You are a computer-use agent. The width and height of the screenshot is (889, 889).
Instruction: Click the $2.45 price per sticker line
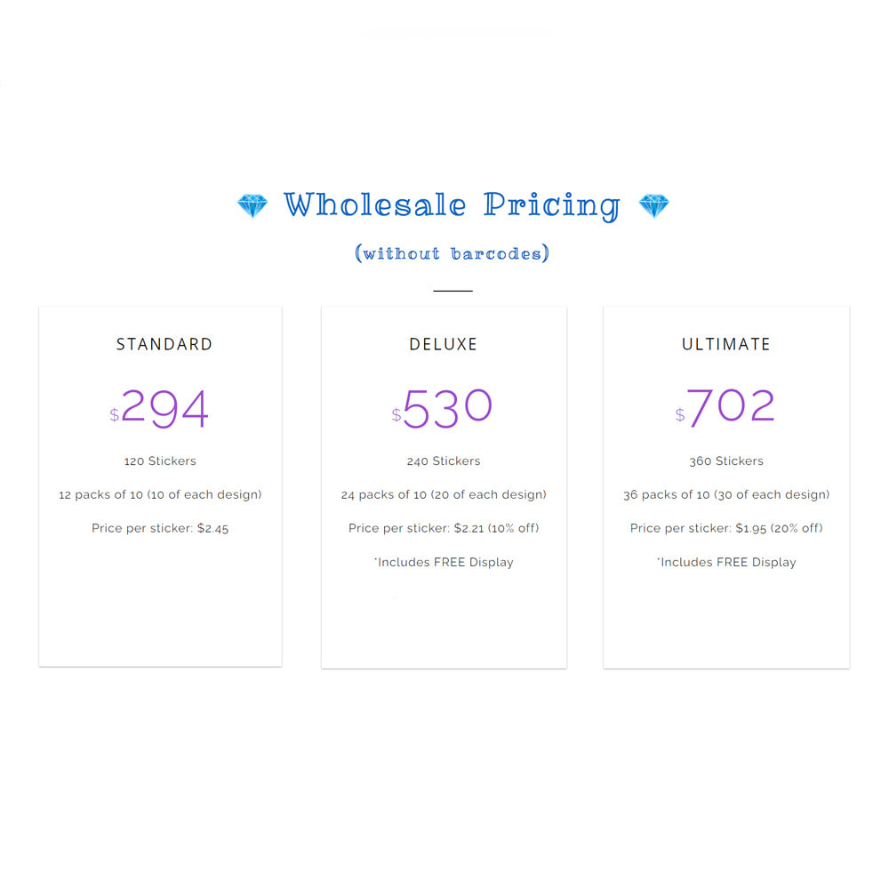pos(160,528)
